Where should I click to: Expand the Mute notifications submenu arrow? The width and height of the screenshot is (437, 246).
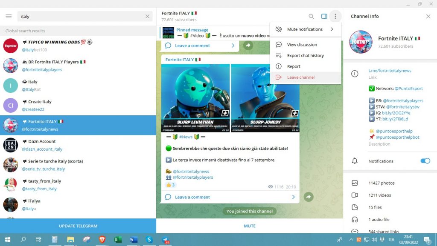tap(332, 29)
